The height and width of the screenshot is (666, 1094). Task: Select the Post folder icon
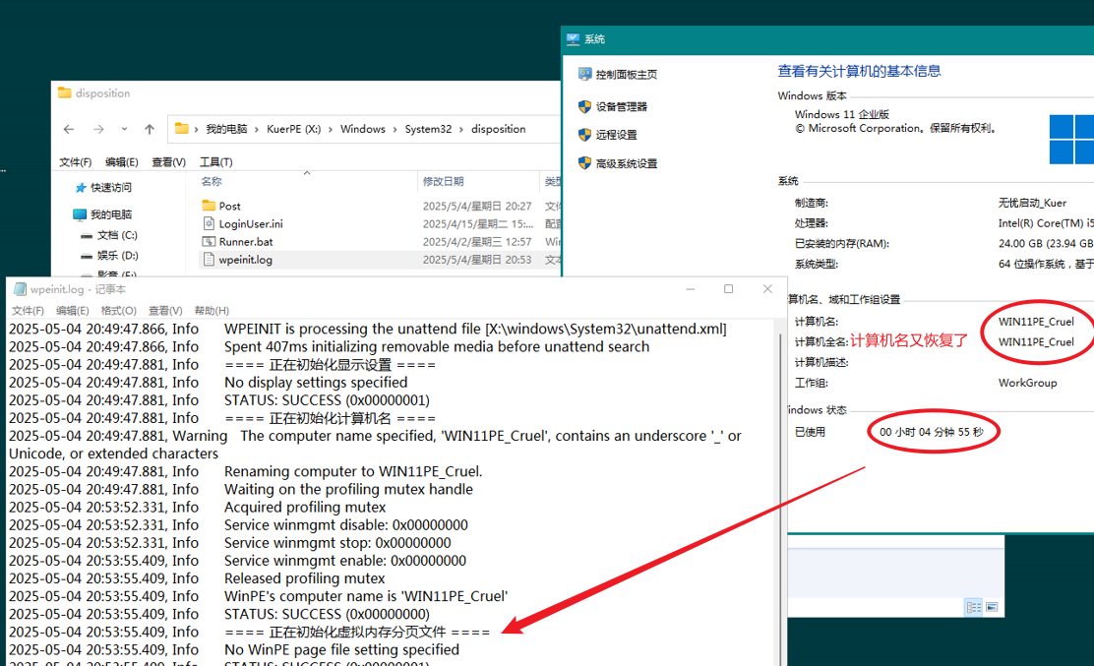pyautogui.click(x=209, y=205)
